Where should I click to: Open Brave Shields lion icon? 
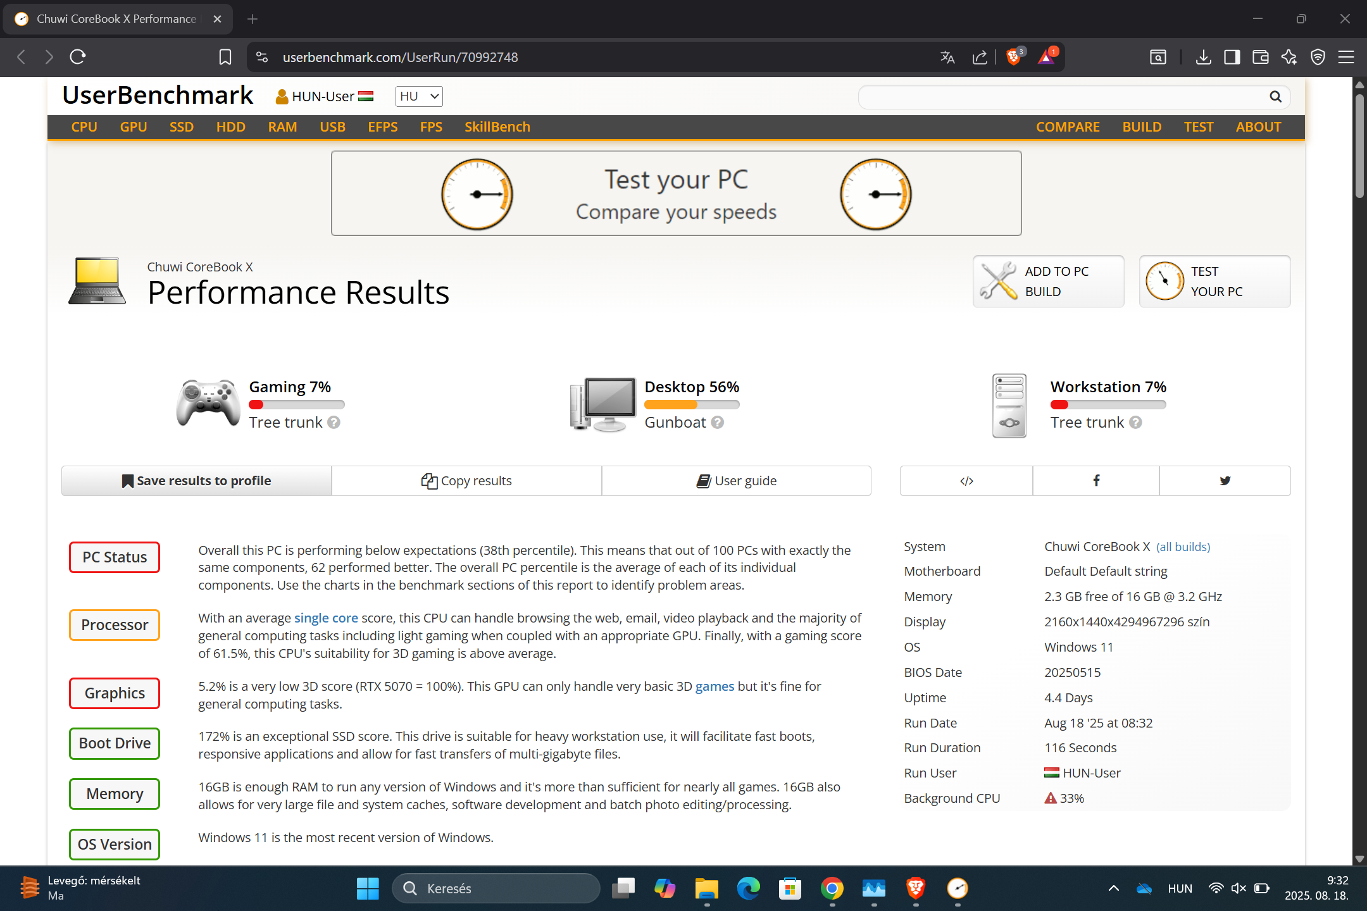pos(1014,57)
